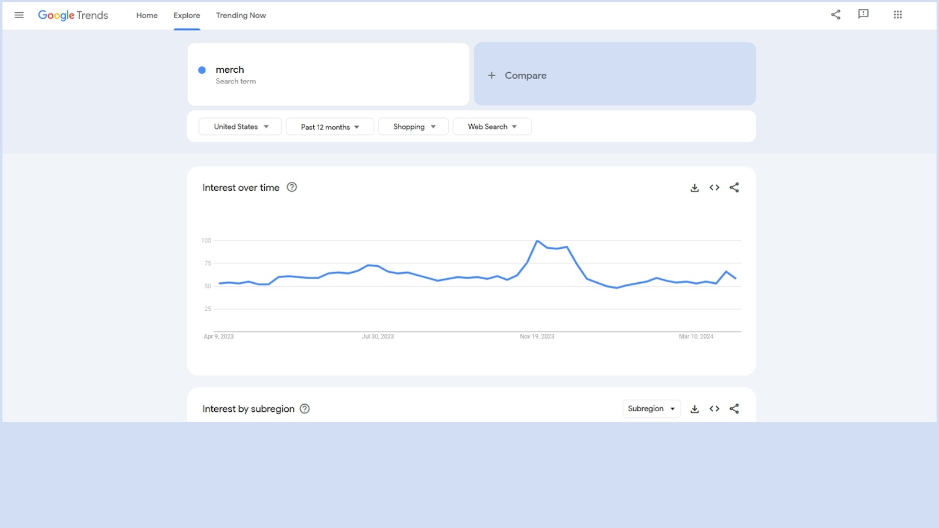Open embed code for Interest over time

[714, 188]
